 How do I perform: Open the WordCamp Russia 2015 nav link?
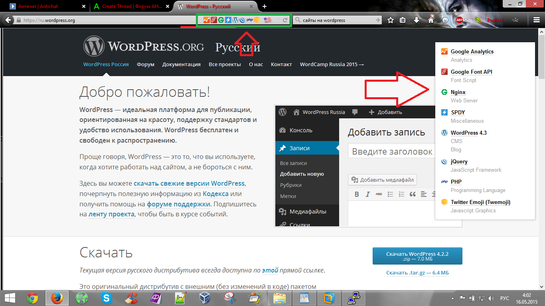click(x=332, y=64)
